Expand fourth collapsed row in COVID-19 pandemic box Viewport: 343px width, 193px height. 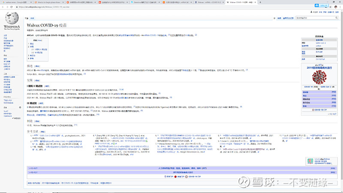334,103
